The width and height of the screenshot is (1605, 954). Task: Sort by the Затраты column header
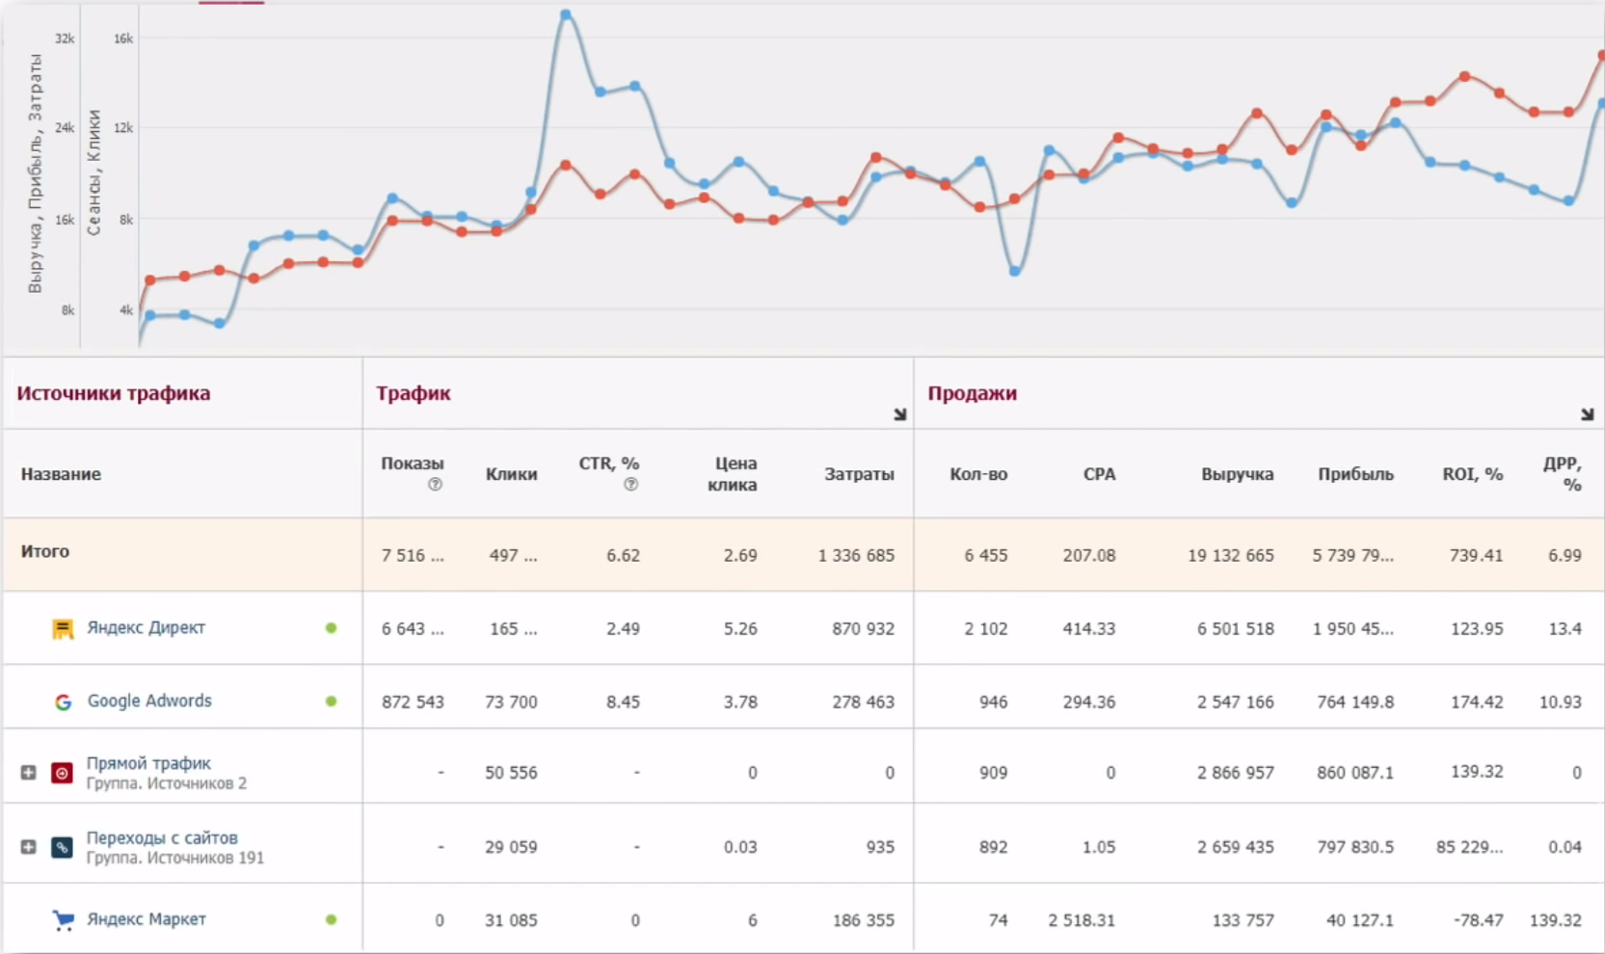859,474
